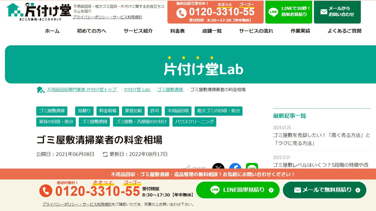Click メールで無料見積り button
Image resolution: width=376 pixels, height=211 pixels.
325,190
